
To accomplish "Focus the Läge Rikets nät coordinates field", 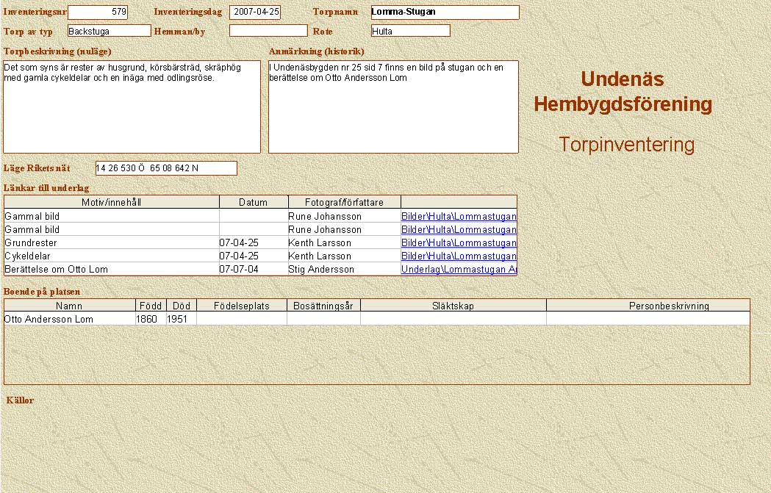I will [x=165, y=168].
